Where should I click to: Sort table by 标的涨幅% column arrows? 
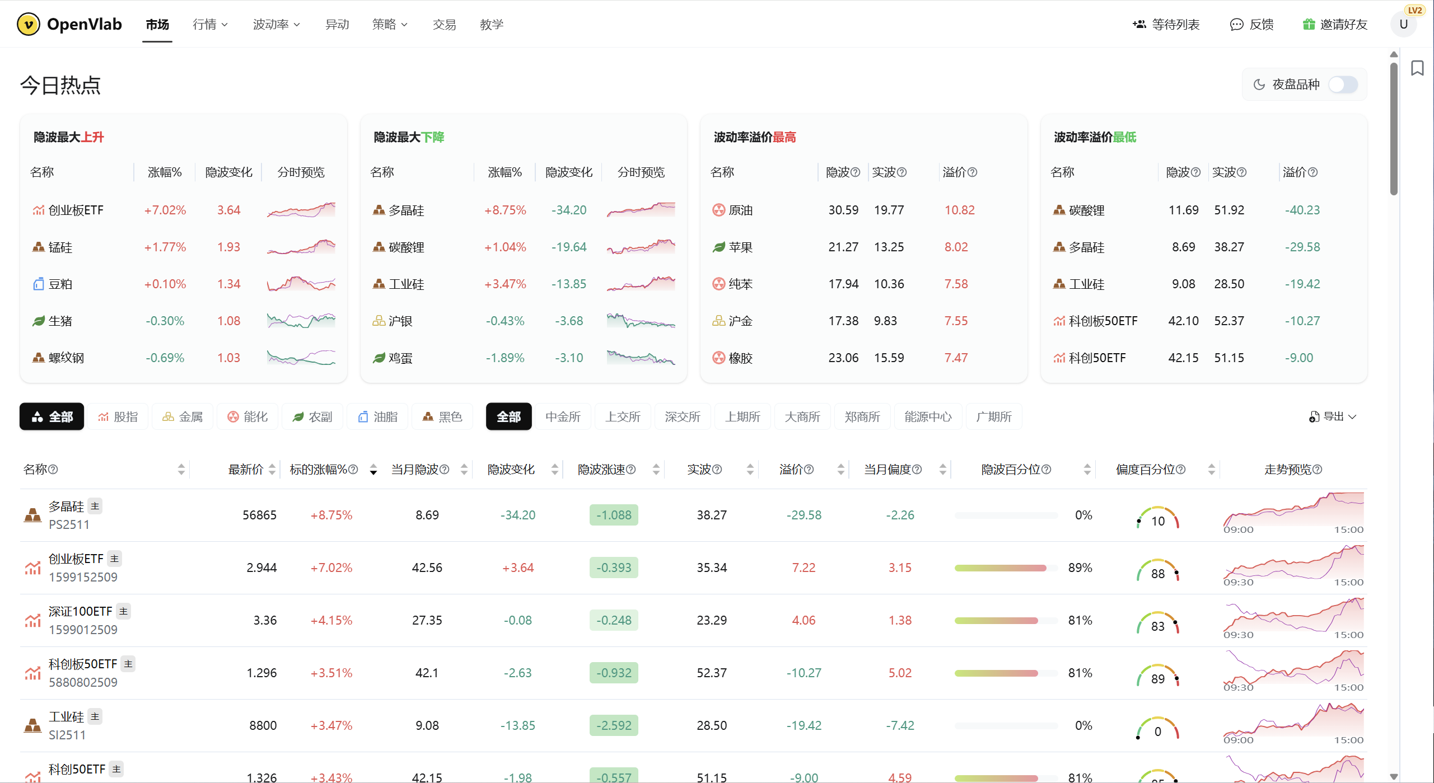click(373, 470)
